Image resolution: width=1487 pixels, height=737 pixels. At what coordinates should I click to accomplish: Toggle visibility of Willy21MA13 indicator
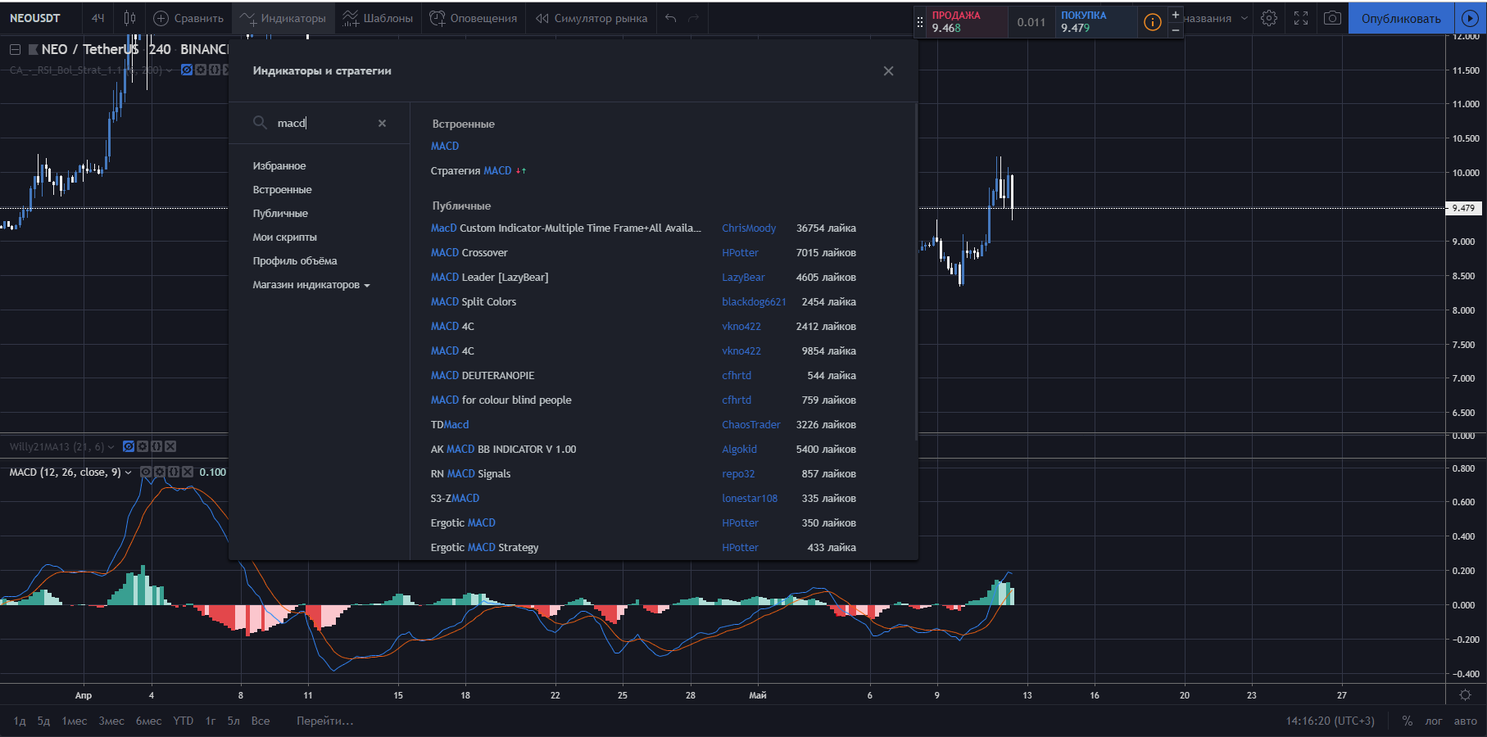tap(129, 446)
